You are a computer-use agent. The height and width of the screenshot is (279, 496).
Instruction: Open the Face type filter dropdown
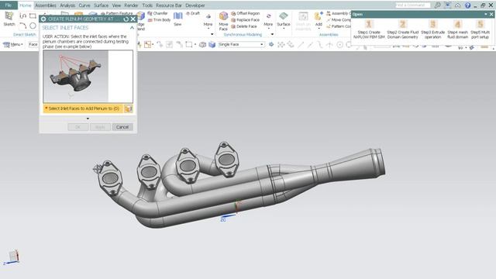tap(33, 45)
